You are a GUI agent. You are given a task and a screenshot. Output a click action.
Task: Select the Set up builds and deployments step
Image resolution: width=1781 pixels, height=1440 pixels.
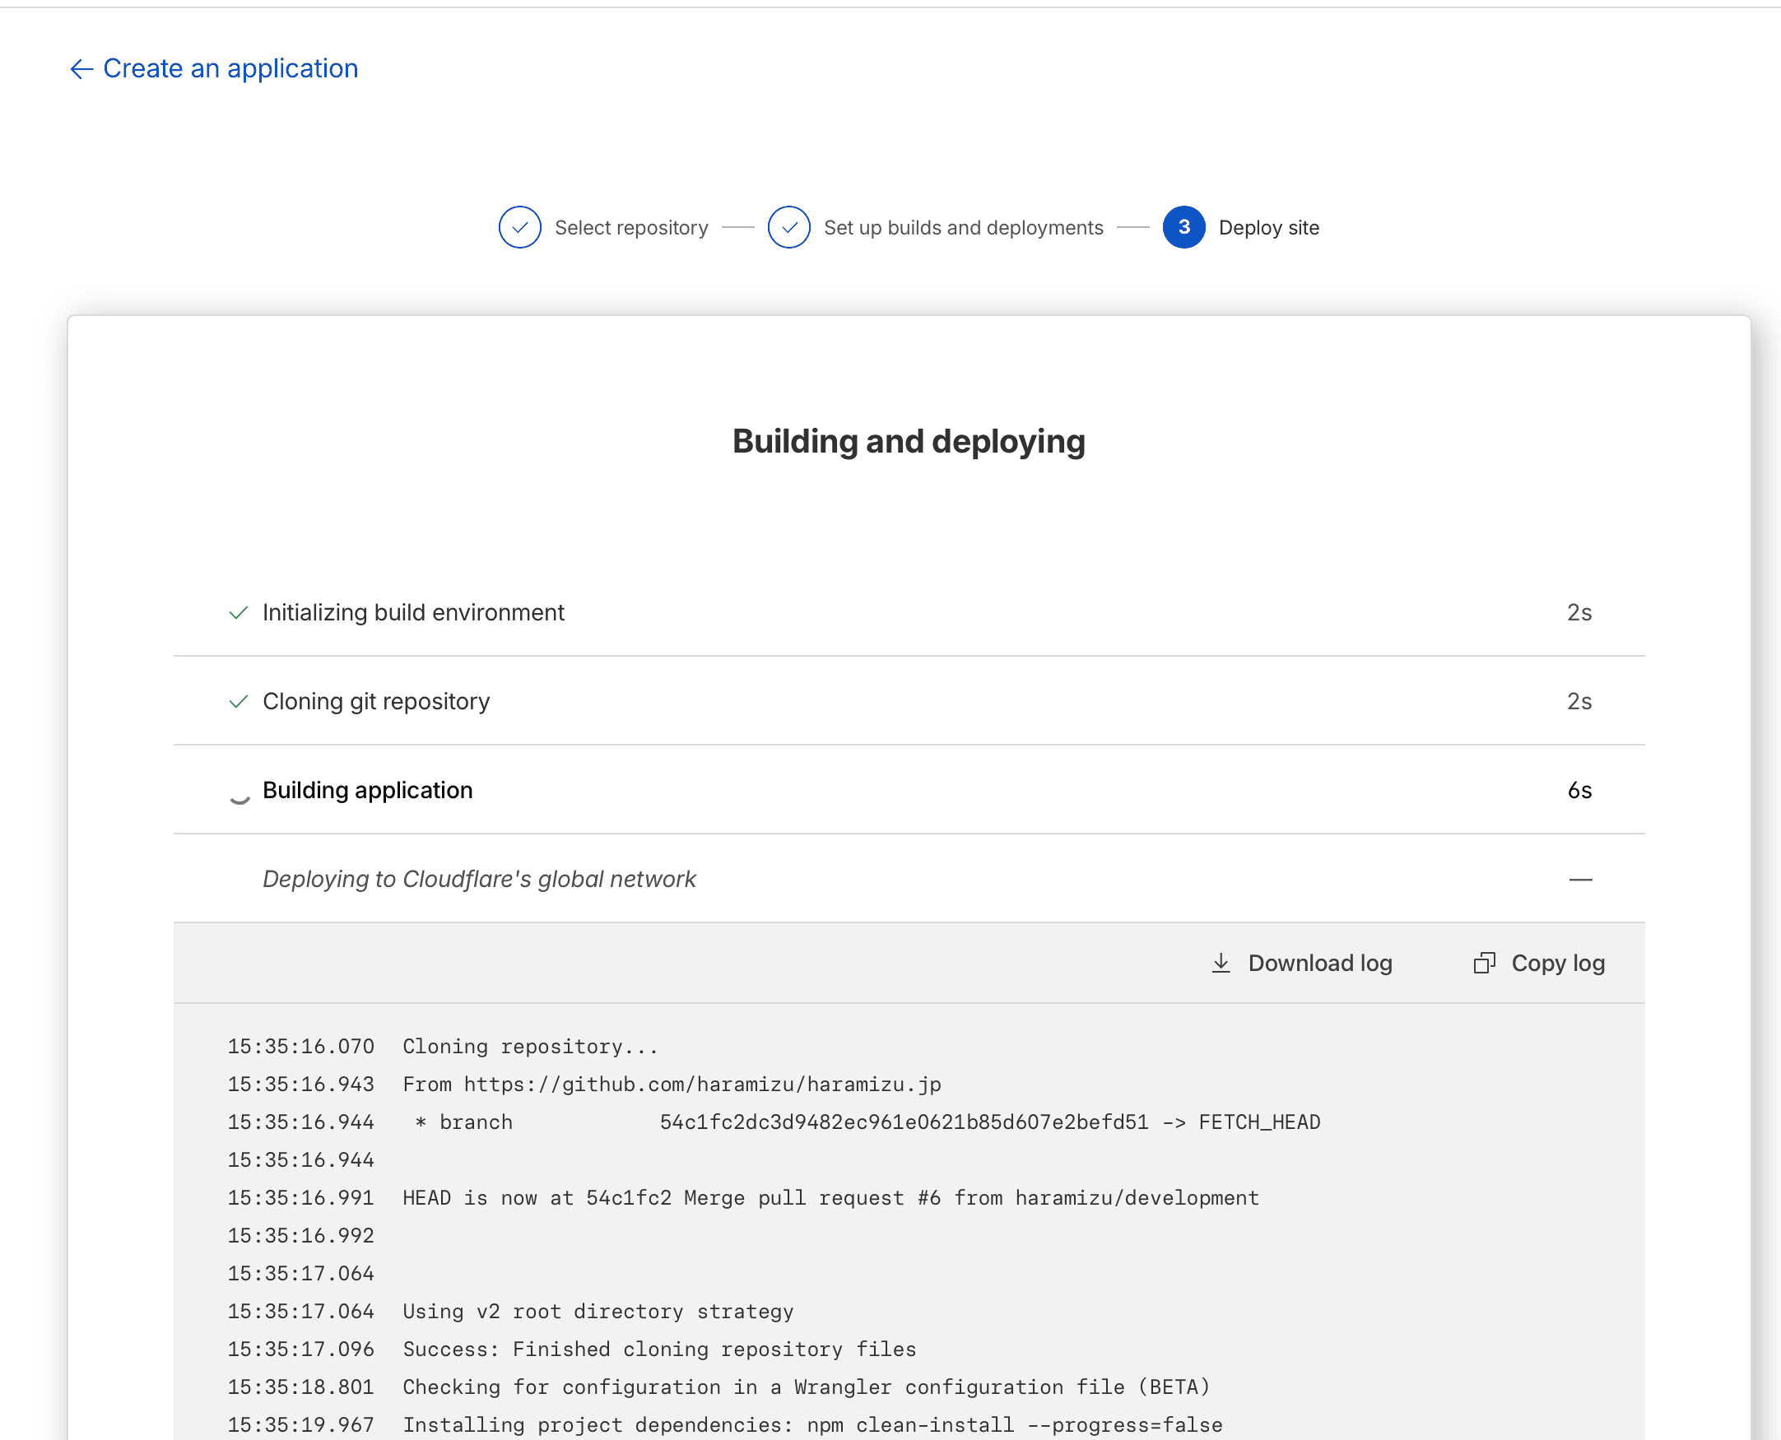[x=962, y=228]
